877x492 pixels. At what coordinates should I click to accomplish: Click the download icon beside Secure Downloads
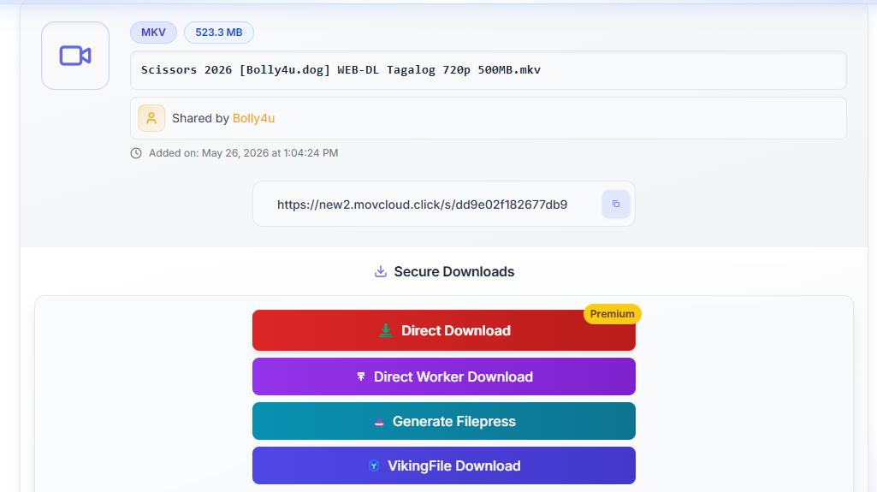click(381, 272)
